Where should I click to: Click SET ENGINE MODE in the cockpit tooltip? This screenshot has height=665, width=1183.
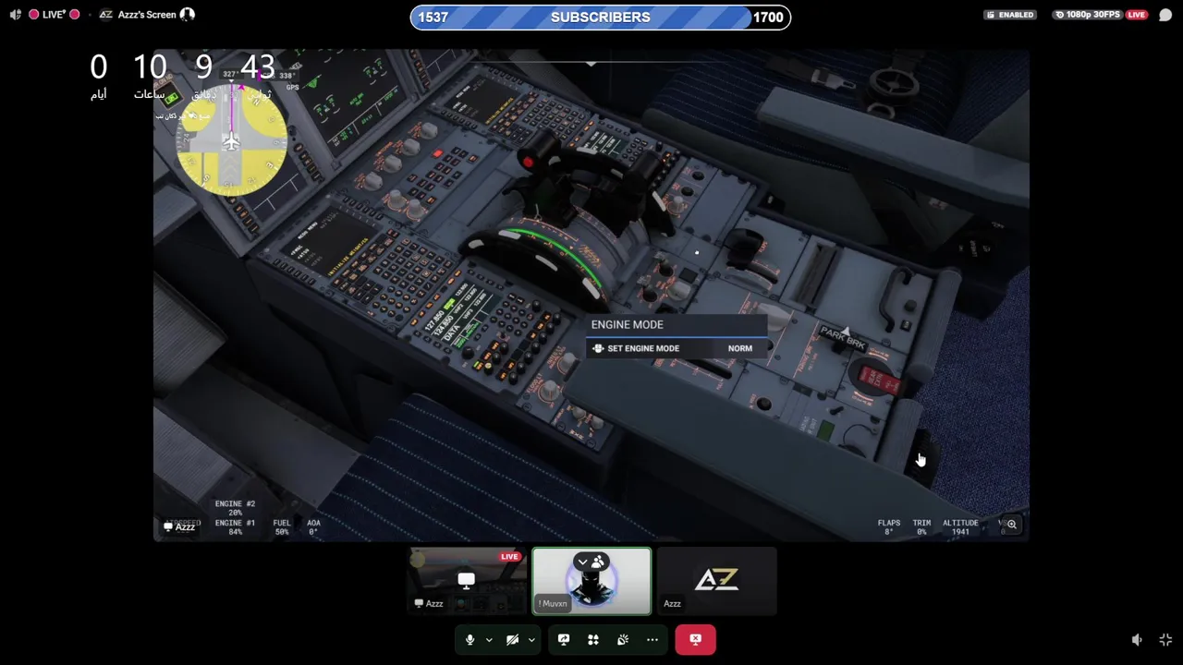pyautogui.click(x=643, y=348)
